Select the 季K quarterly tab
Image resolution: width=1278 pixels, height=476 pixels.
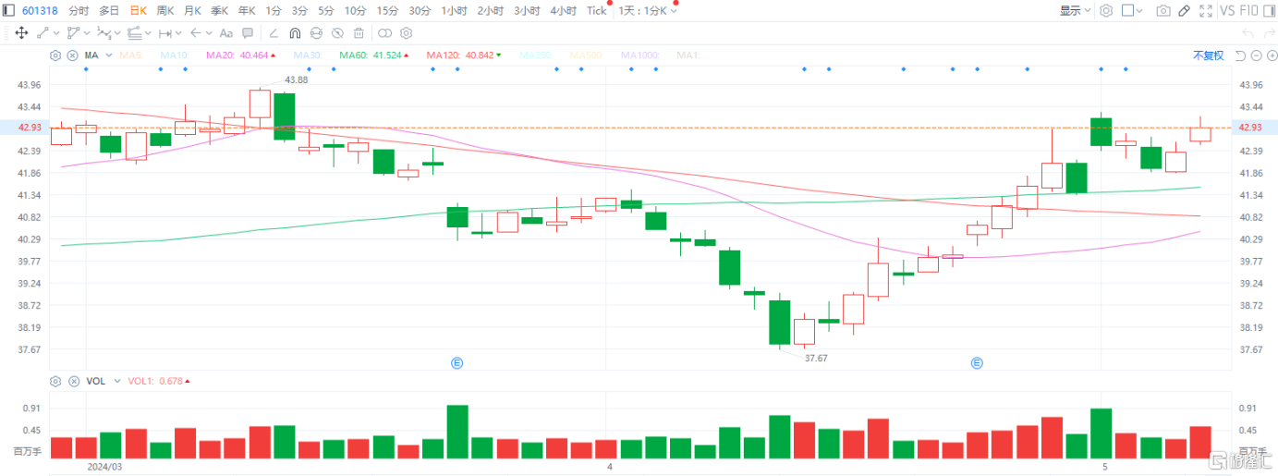tap(219, 11)
